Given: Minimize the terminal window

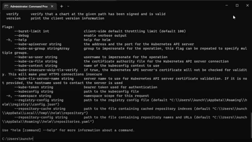Looking at the screenshot, I should (x=227, y=5).
